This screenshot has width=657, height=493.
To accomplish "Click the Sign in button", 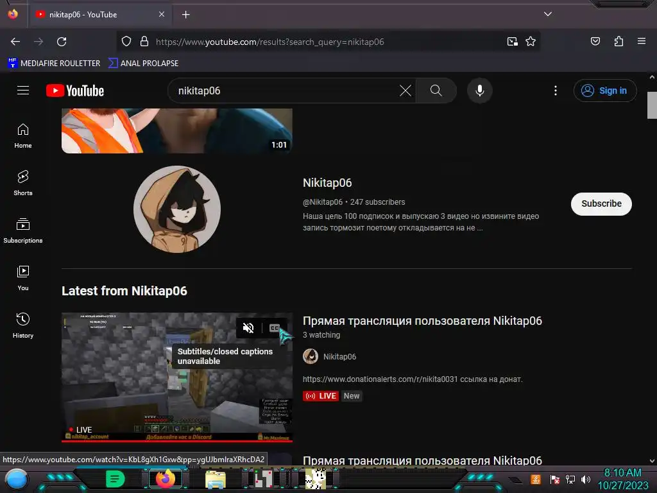I will tap(605, 91).
